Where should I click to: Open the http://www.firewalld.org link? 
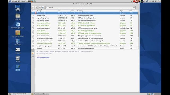(x=43, y=58)
